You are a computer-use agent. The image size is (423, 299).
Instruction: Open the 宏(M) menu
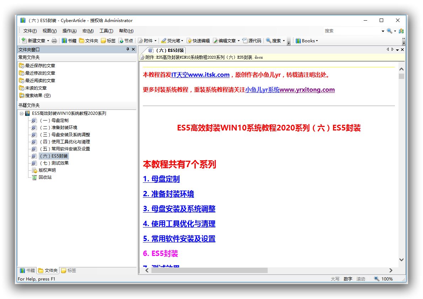88,31
